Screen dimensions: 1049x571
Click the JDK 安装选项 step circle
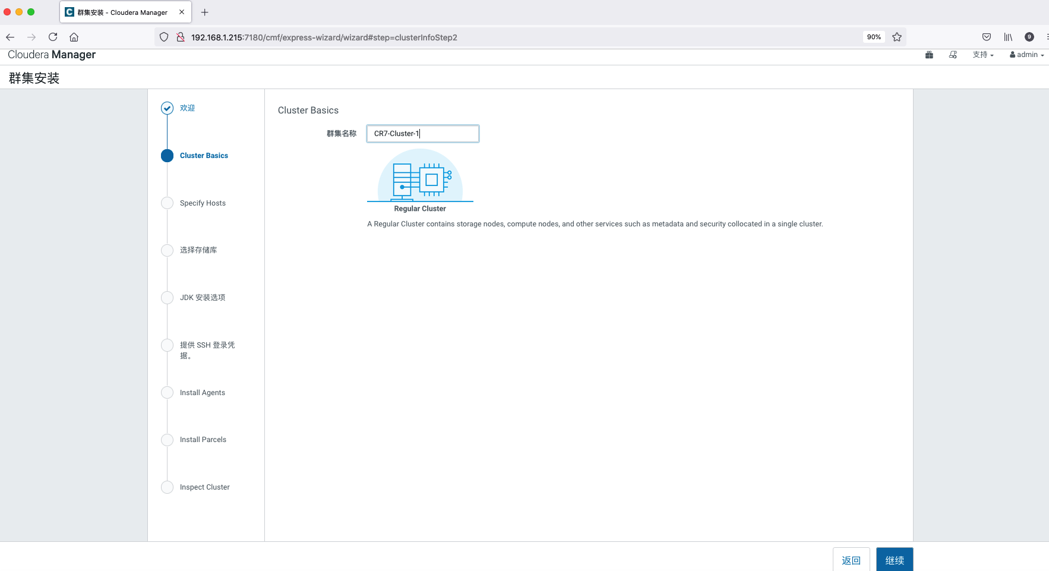pos(167,298)
